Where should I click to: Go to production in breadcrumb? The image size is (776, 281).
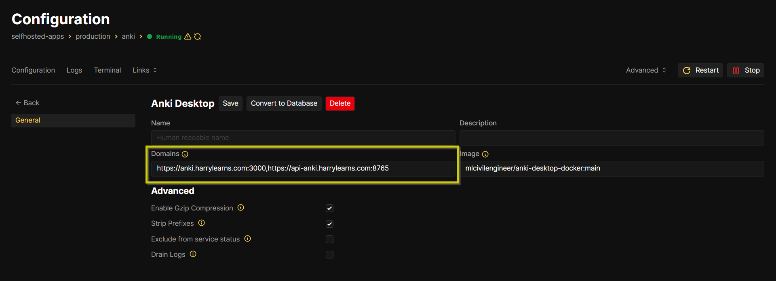(93, 37)
